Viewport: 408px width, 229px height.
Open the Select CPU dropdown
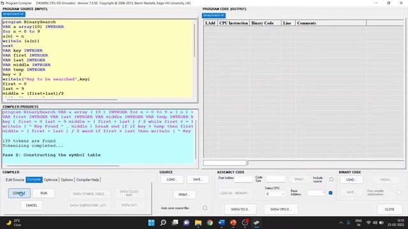coord(275,193)
